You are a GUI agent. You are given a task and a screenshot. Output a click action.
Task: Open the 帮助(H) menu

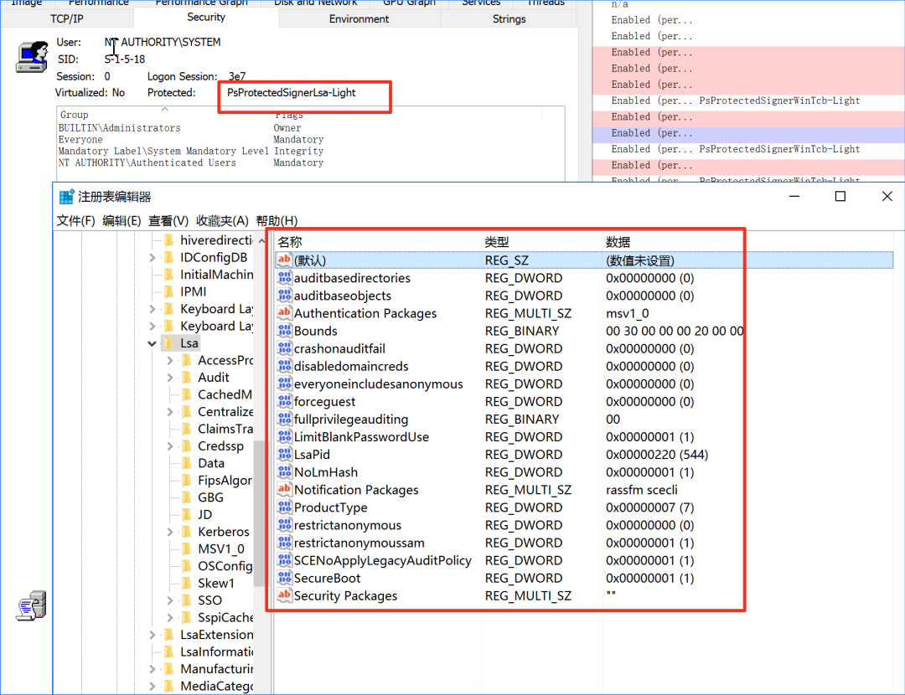pyautogui.click(x=277, y=221)
